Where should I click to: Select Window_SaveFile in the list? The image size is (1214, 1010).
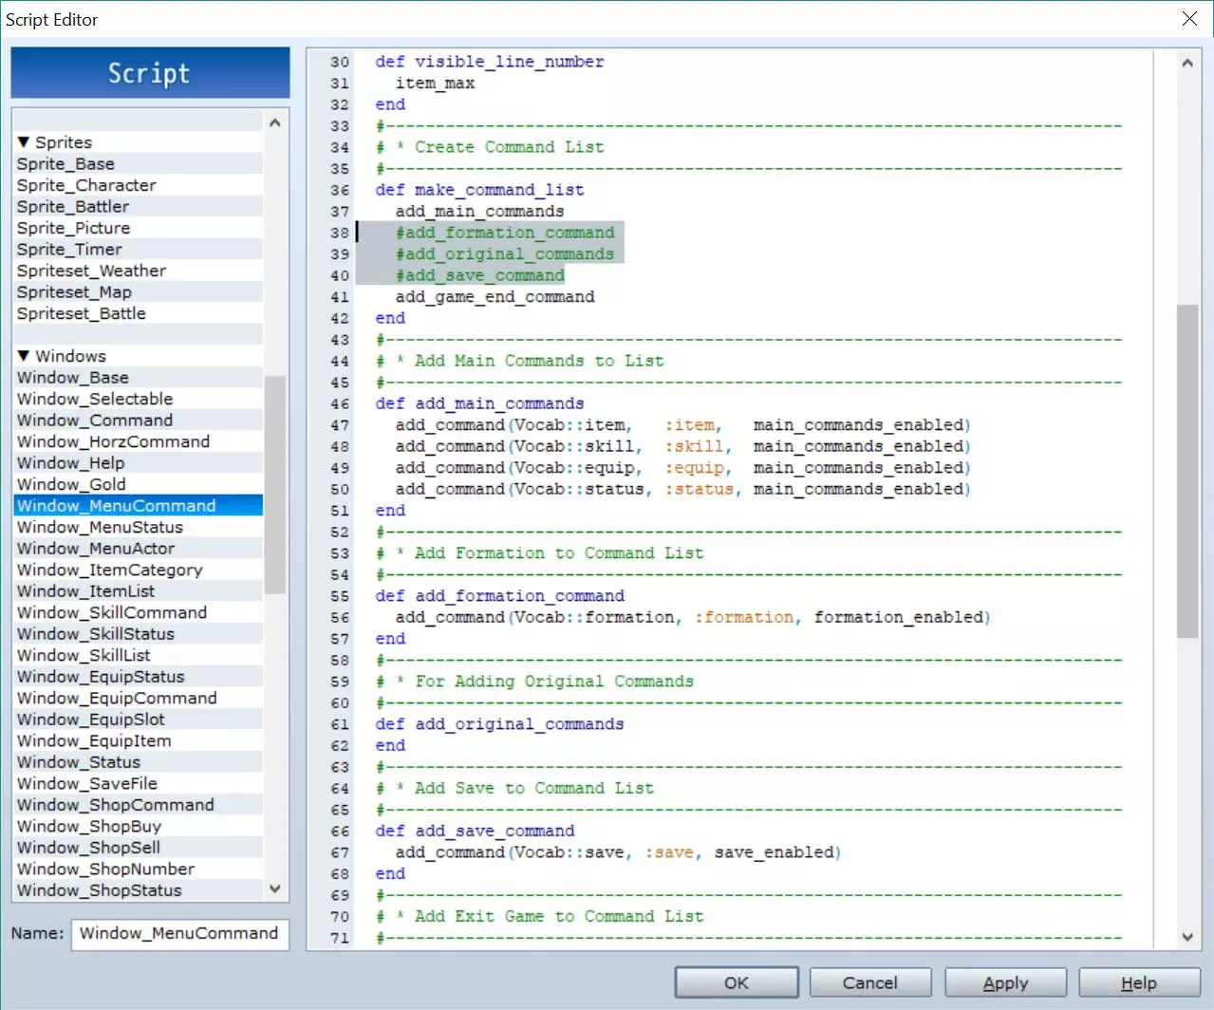(87, 783)
